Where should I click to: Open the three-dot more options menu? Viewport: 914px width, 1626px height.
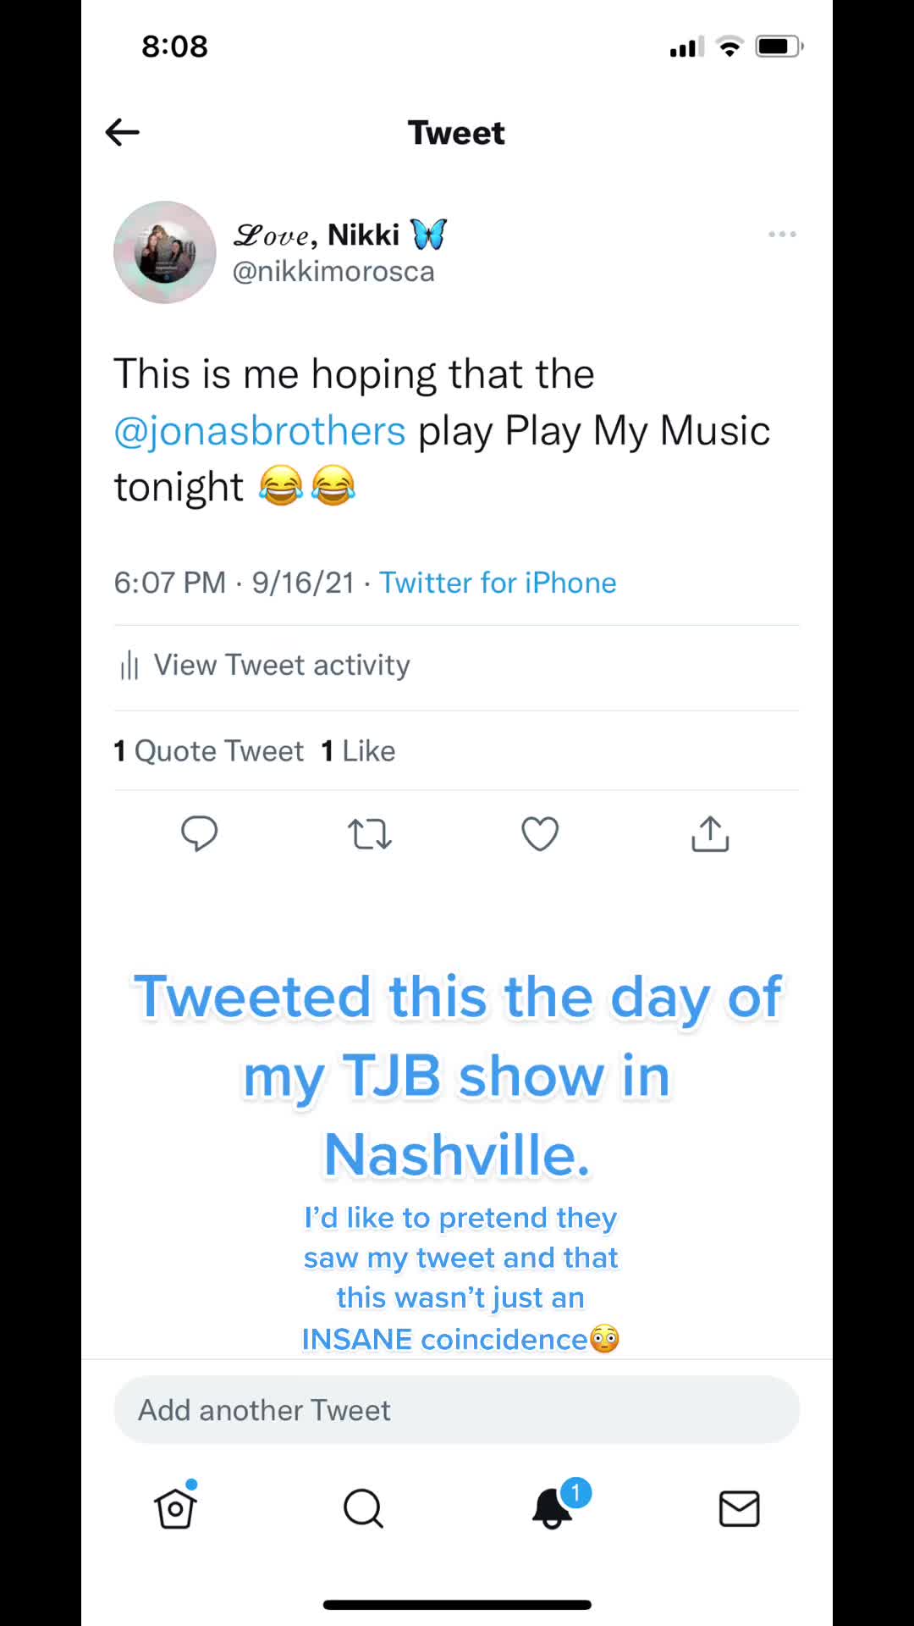pyautogui.click(x=782, y=234)
